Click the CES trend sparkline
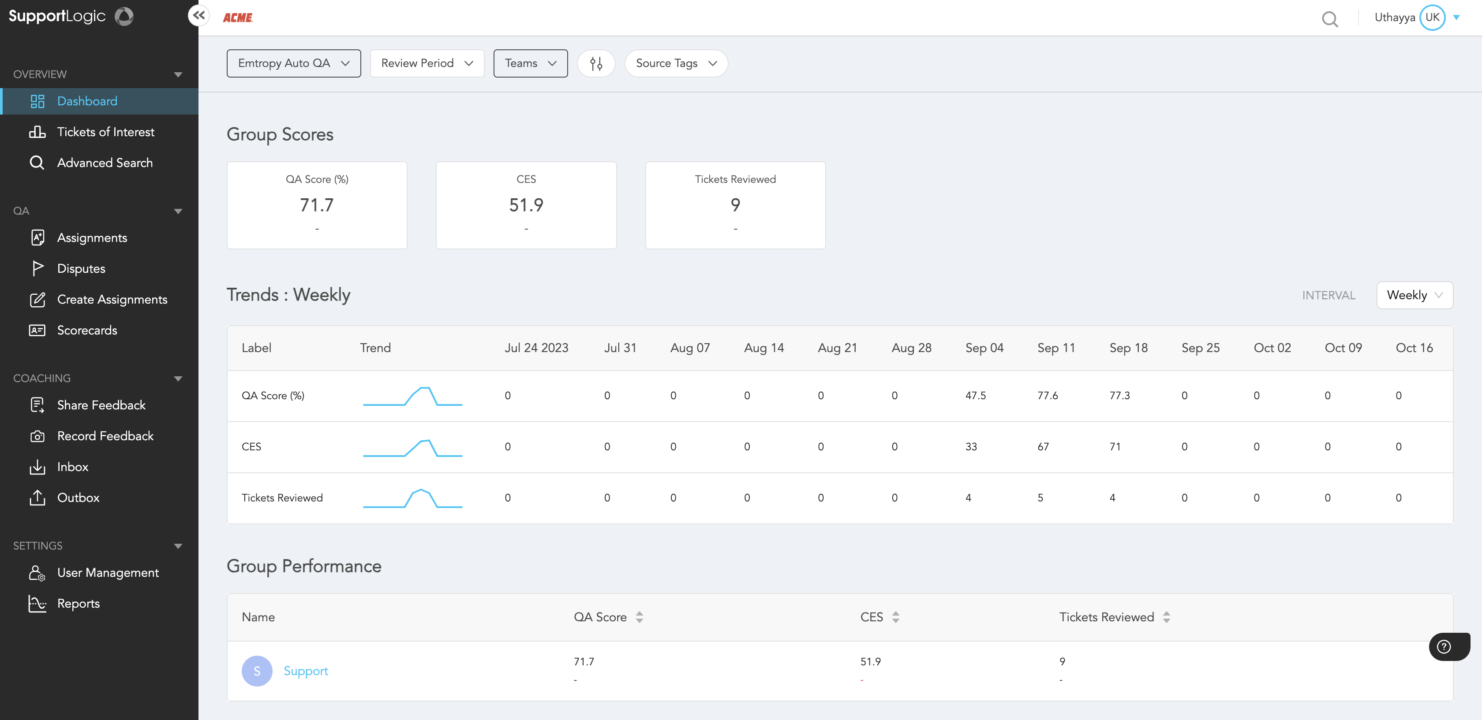 (x=412, y=448)
